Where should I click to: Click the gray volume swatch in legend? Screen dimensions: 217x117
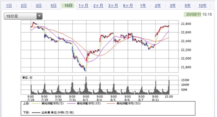coord(36,113)
